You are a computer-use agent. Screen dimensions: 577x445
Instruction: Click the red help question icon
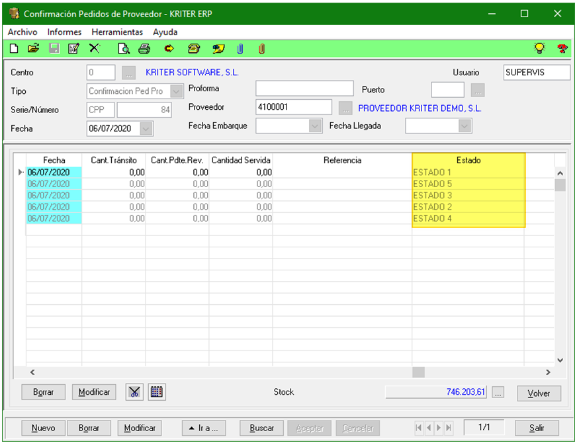click(x=562, y=48)
